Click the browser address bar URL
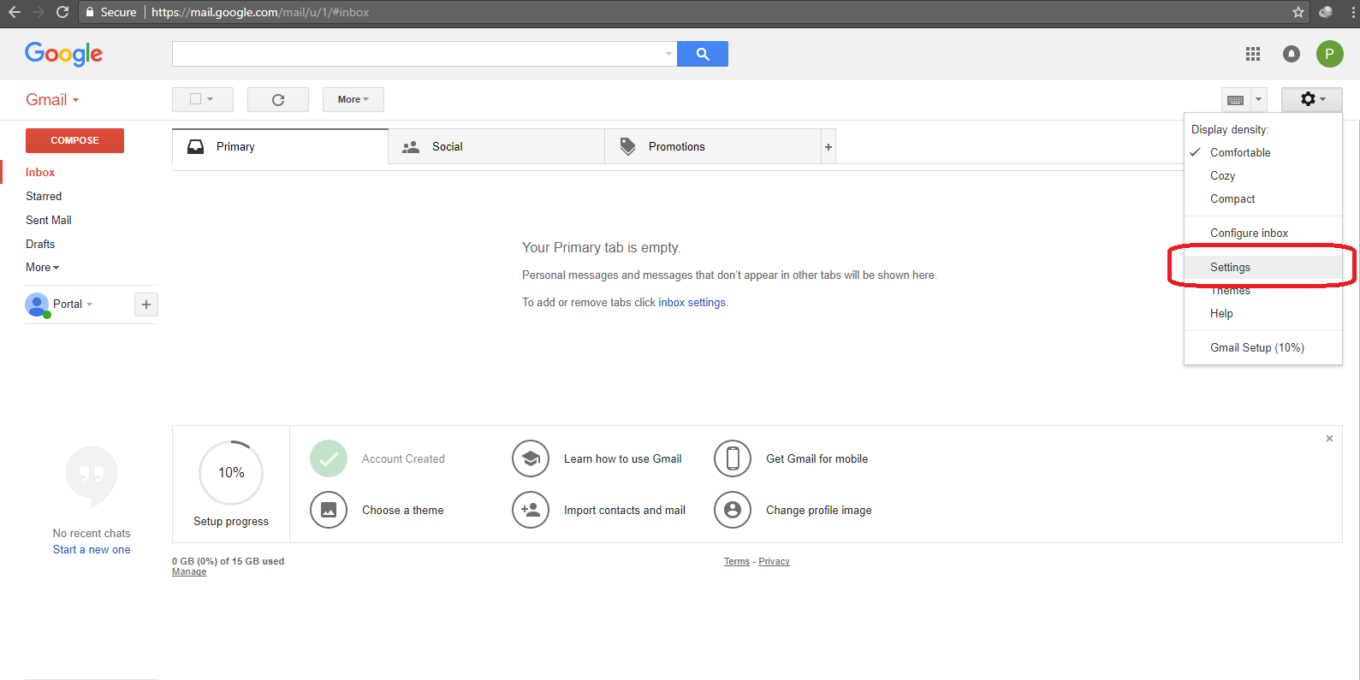 pyautogui.click(x=260, y=12)
